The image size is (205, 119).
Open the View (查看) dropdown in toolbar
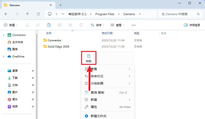pyautogui.click(x=117, y=25)
